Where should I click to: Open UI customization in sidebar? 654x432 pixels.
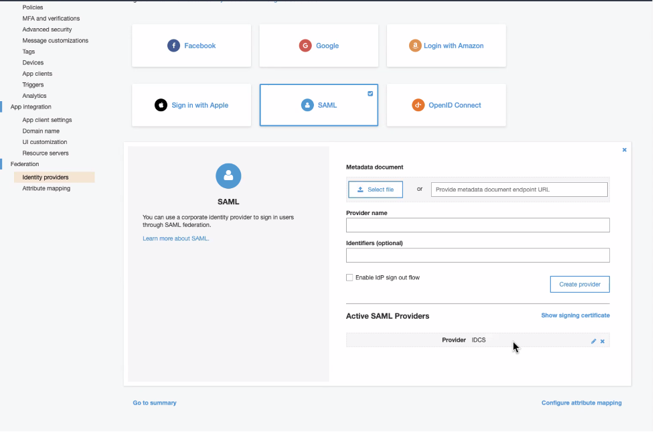pos(45,142)
